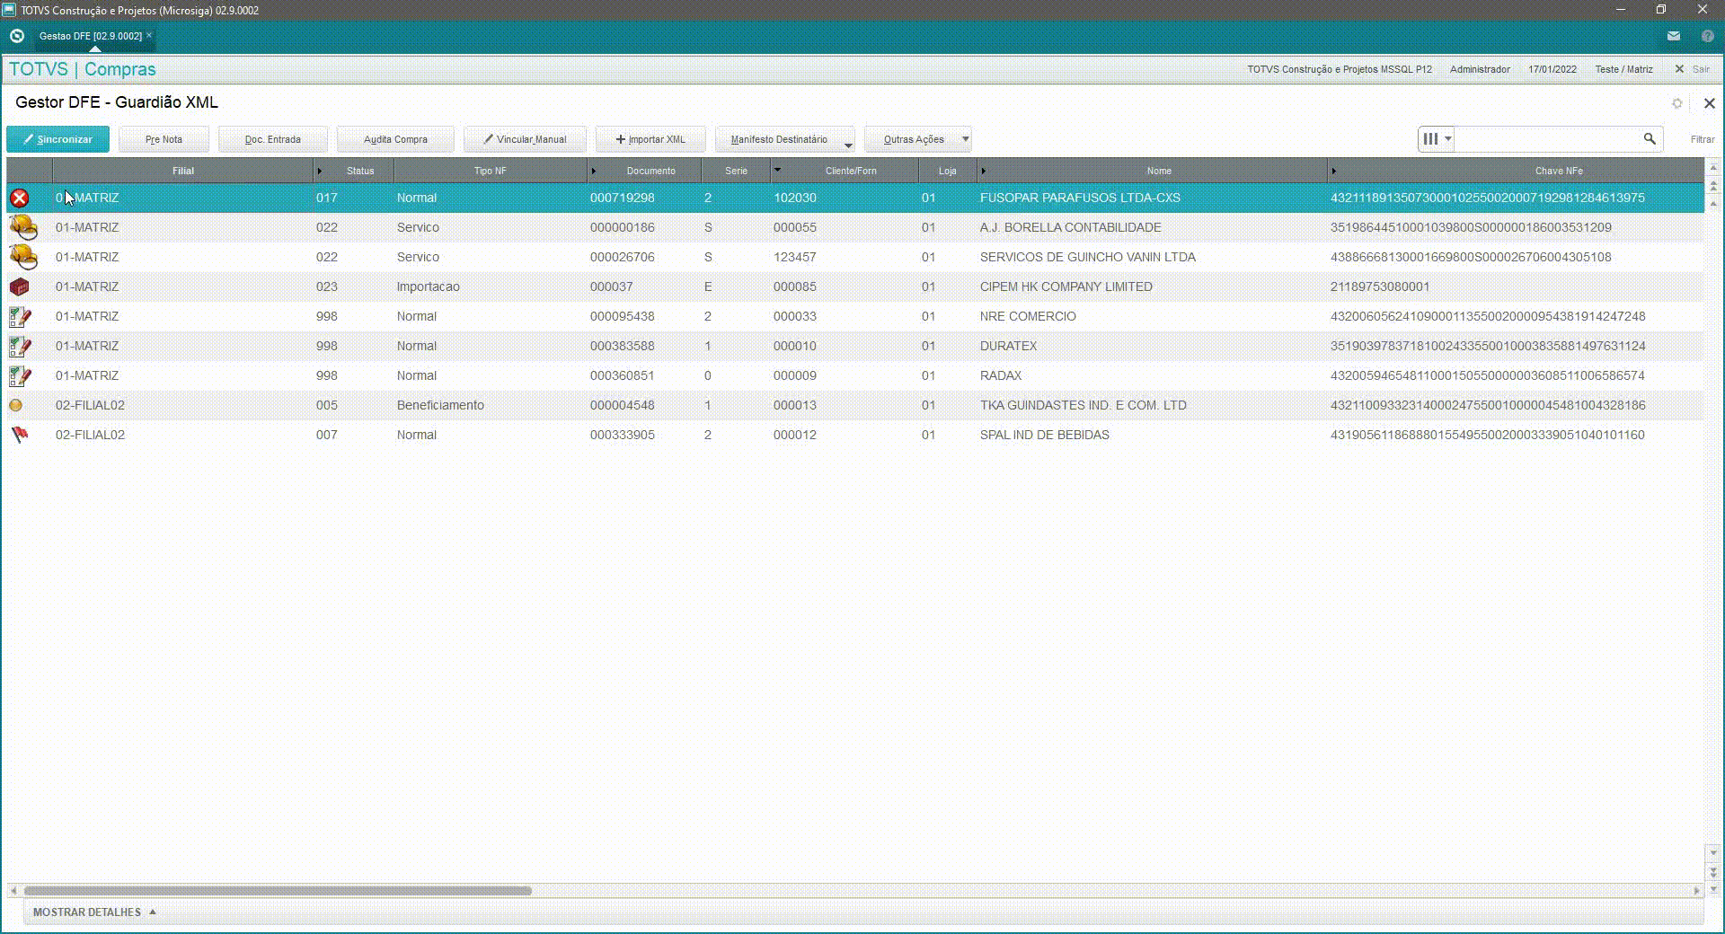Screen dimensions: 1725x934
Task: Click the Audita Compra button
Action: click(395, 139)
